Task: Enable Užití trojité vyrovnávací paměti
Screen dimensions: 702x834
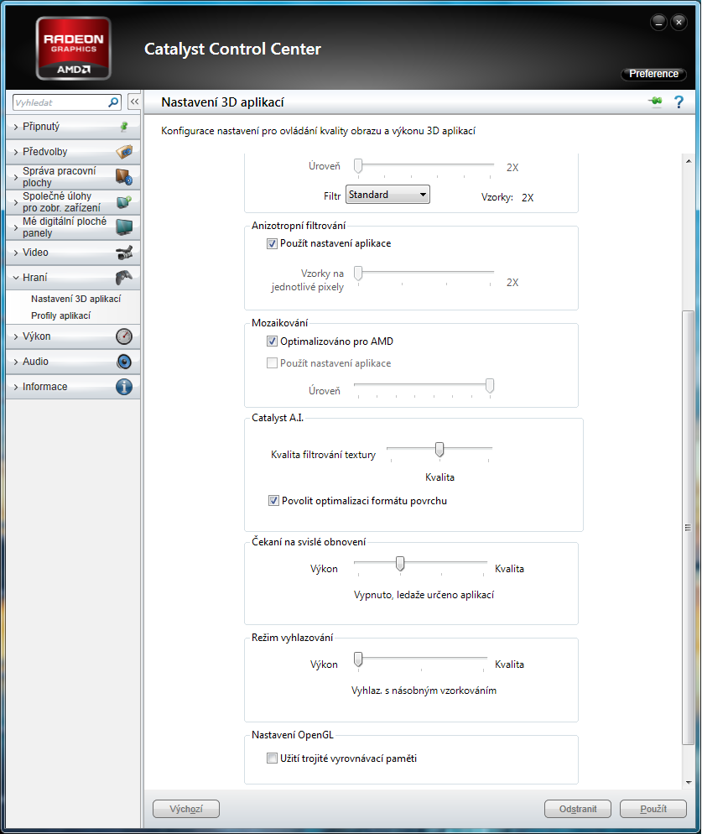Action: [x=272, y=758]
